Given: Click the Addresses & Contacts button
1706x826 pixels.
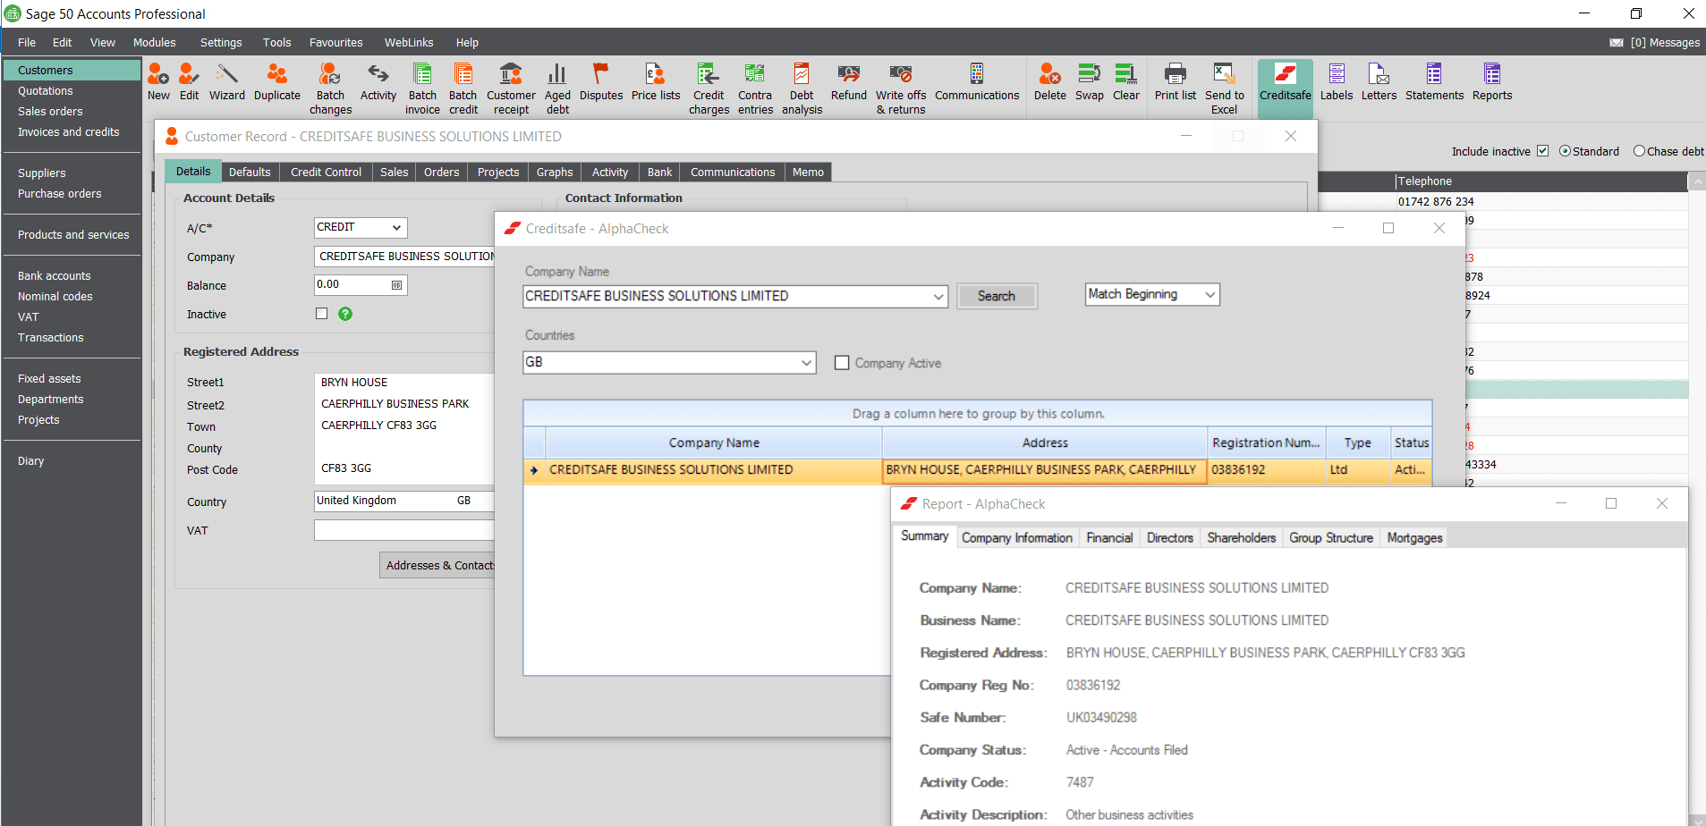Looking at the screenshot, I should 437,565.
